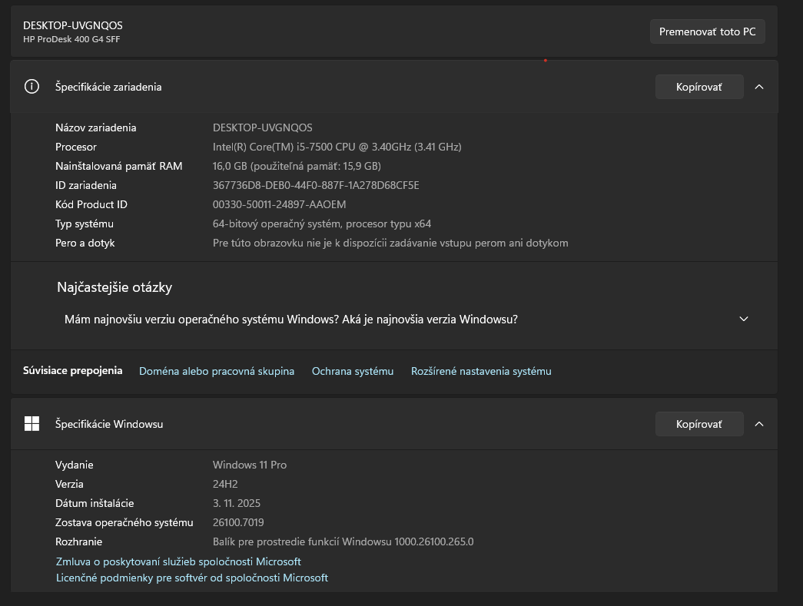
Task: Collapse the Špecifikácie Windowsu section with its chevron
Action: (759, 424)
